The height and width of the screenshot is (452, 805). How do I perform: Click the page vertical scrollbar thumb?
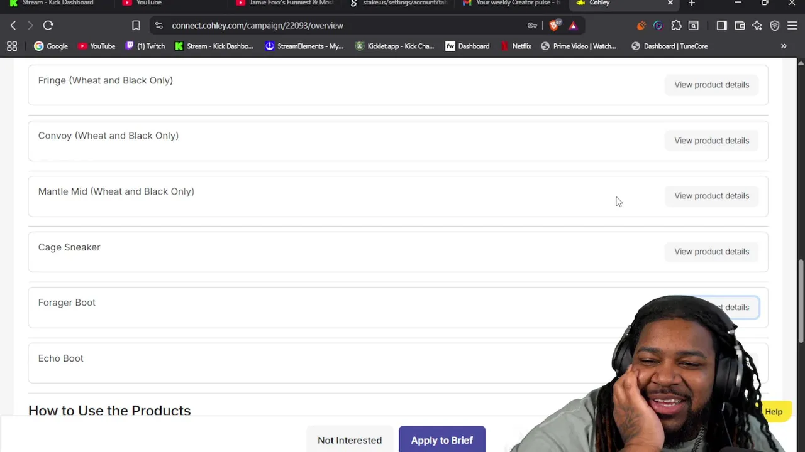(x=801, y=301)
